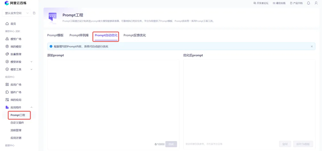Click the 复制 button
The image size is (322, 151).
285,144
